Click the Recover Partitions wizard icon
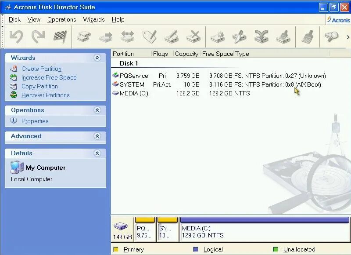The width and height of the screenshot is (351, 255). [14, 95]
